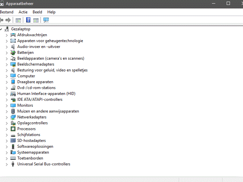Select 'Toetsenborden' label
This screenshot has width=243, height=182.
click(30, 158)
